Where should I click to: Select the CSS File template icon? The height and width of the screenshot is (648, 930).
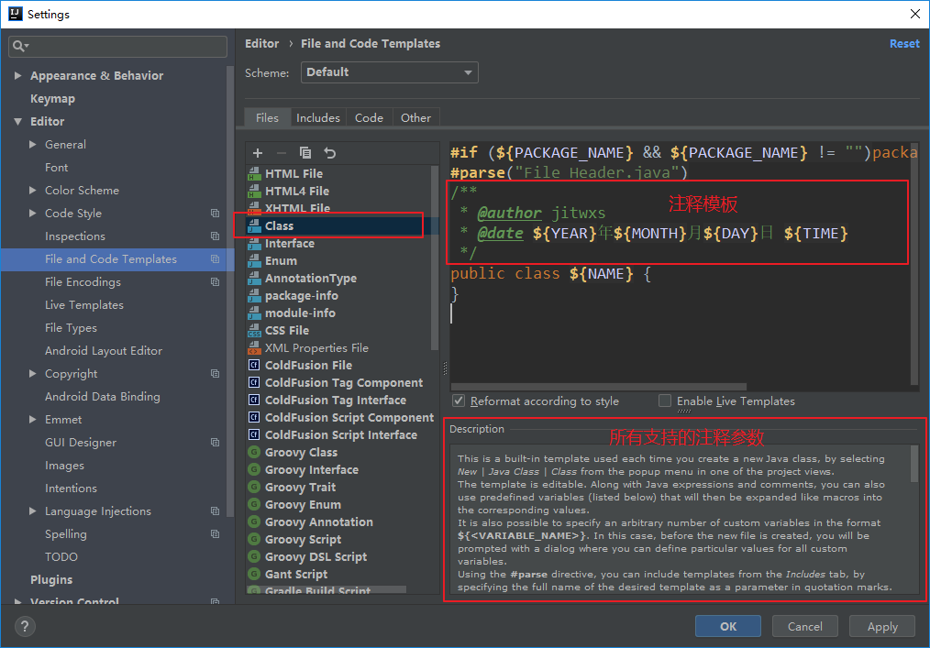pos(255,330)
